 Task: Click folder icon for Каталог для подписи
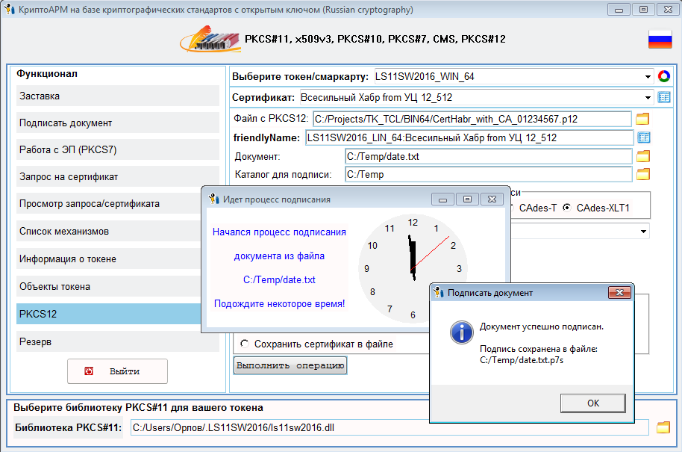(x=642, y=174)
